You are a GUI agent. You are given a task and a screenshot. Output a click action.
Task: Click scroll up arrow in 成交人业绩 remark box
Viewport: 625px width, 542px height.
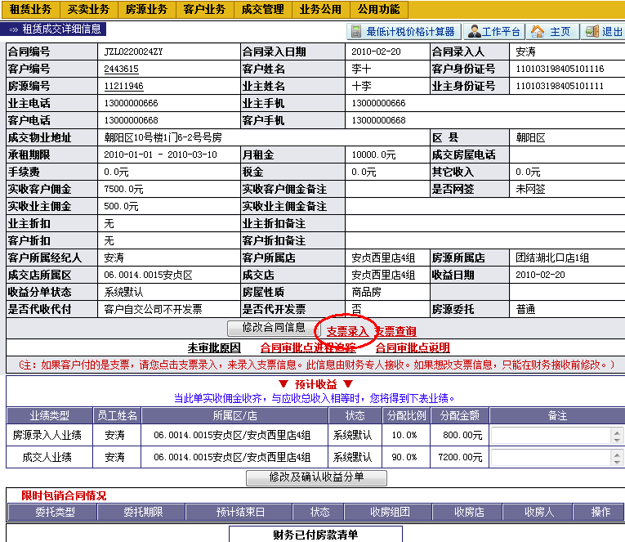coord(617,455)
